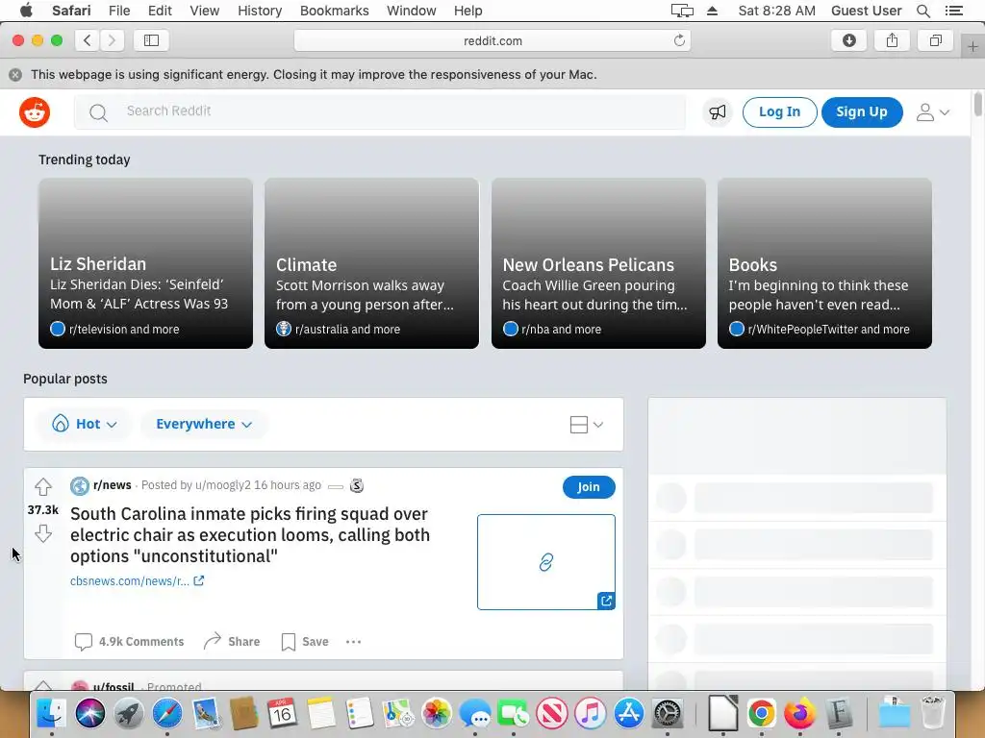Click the reddit.com address bar

pyautogui.click(x=492, y=40)
